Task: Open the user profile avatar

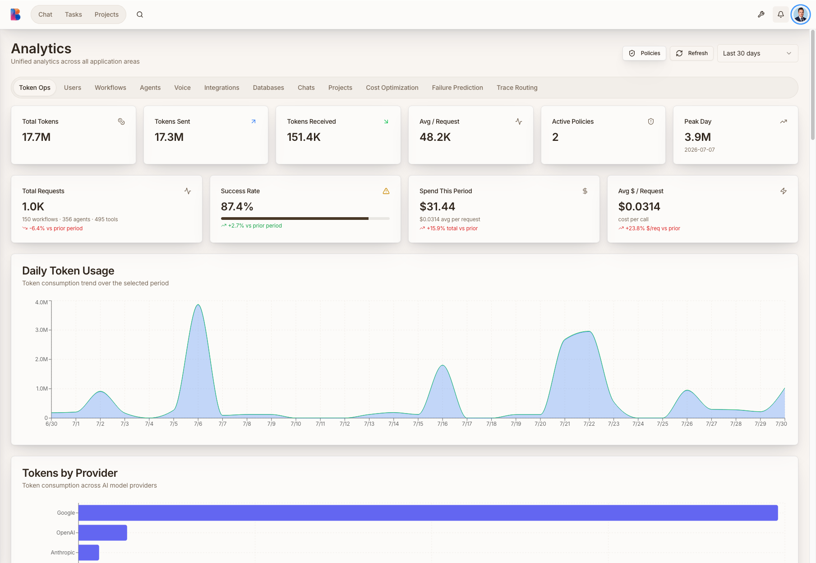Action: [801, 14]
